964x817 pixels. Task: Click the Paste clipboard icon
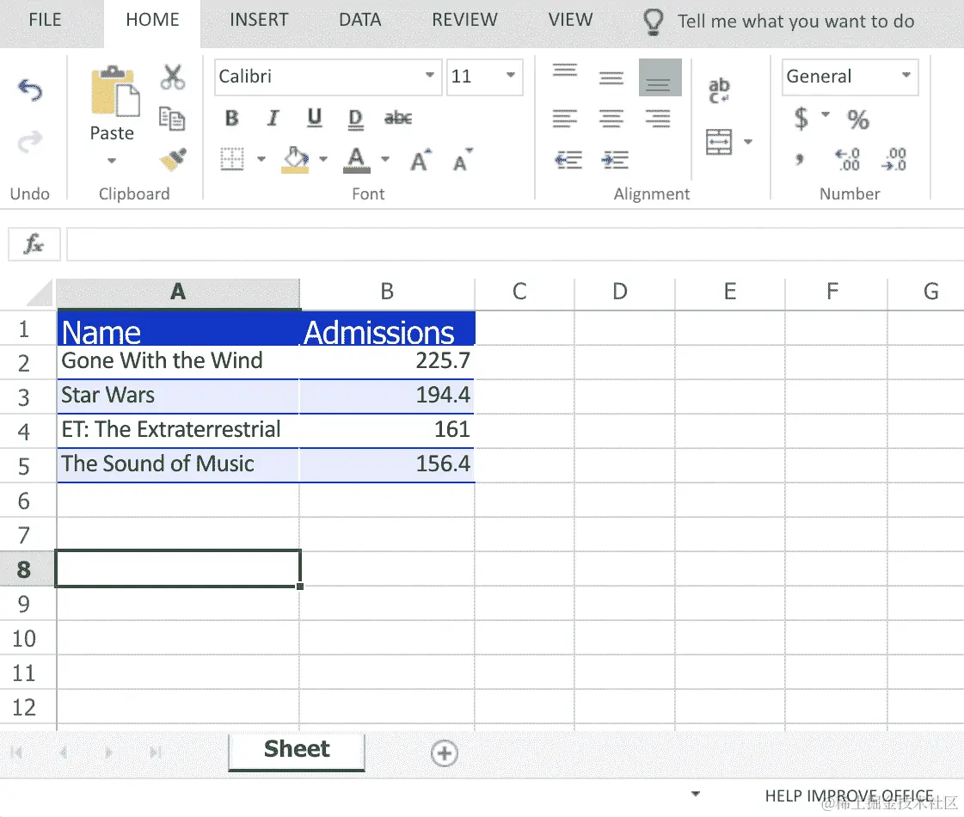pos(115,91)
